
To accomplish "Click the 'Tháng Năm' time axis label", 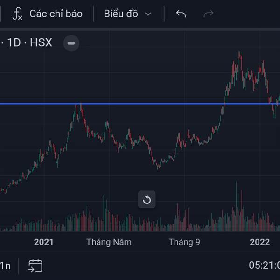I will coord(109,242).
